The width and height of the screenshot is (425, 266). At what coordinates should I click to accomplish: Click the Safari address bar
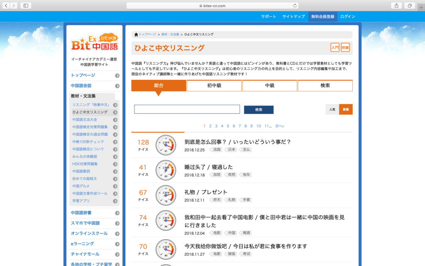click(213, 5)
